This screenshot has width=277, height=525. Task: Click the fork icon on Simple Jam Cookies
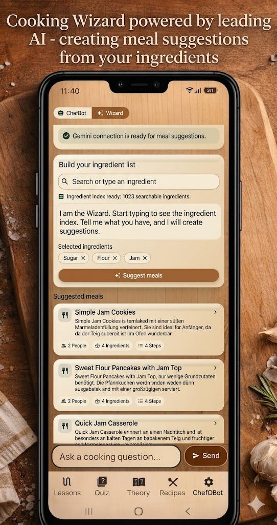click(65, 315)
